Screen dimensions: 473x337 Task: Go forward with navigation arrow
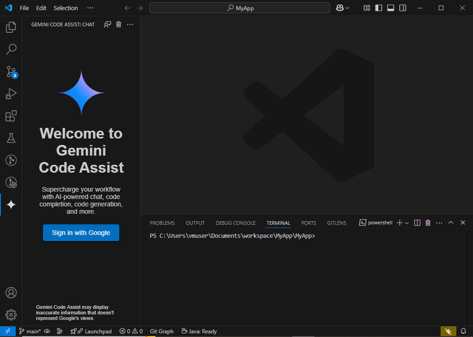click(140, 8)
